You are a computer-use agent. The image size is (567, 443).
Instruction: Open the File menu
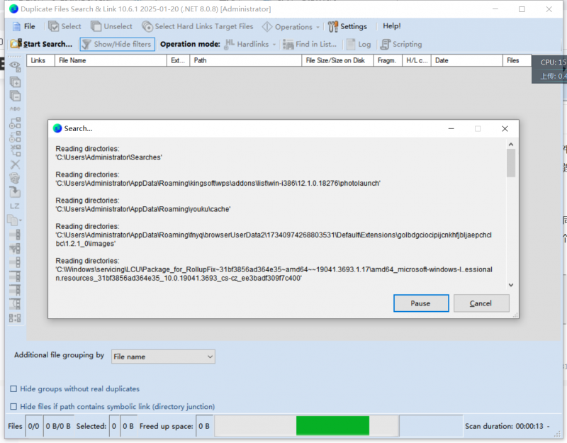click(25, 26)
